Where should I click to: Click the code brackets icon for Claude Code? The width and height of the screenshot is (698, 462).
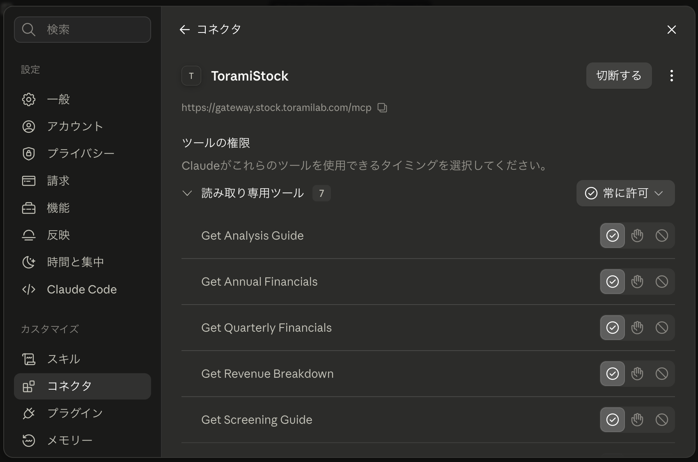click(29, 289)
